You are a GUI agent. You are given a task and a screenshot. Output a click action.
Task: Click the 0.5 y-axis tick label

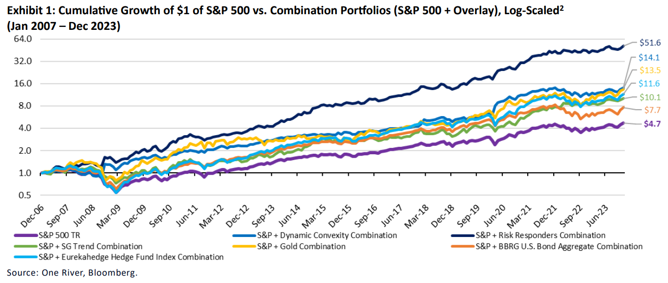point(26,195)
